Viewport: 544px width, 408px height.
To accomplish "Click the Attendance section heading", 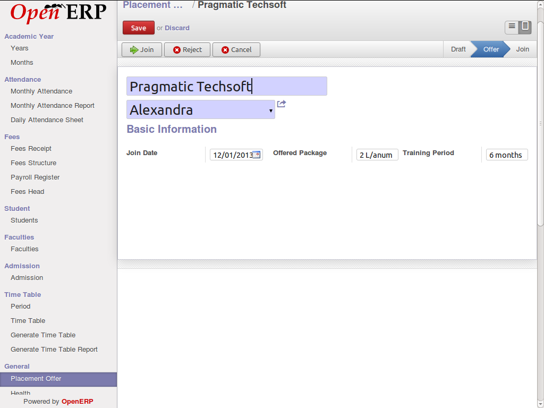I will pos(22,80).
